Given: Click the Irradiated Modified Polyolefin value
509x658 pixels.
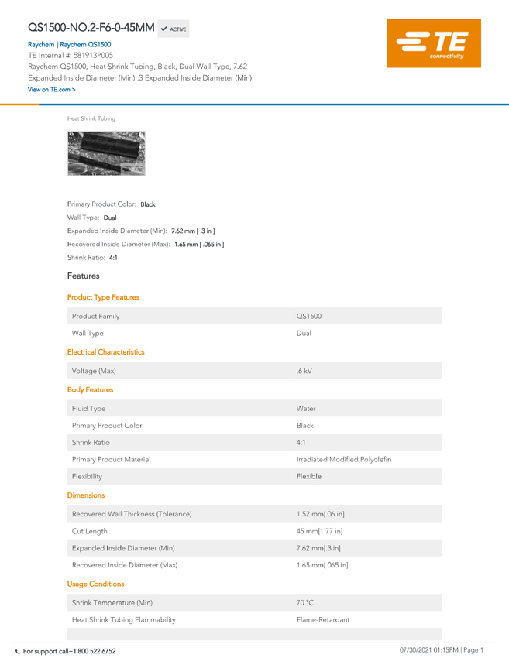Looking at the screenshot, I should 344,460.
